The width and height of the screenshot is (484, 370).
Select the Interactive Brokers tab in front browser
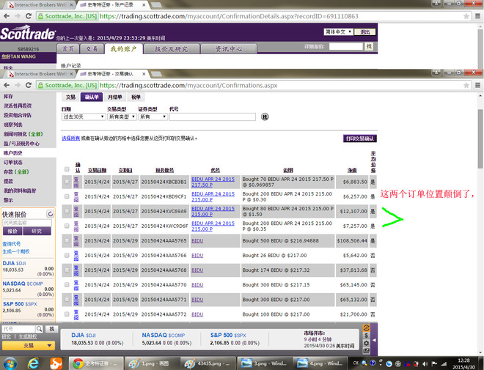point(41,74)
